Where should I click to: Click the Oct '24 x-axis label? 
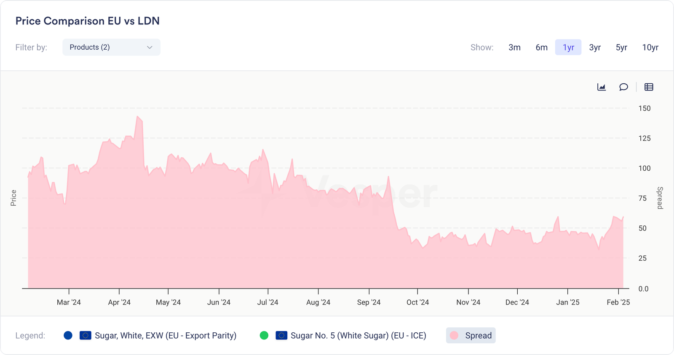click(417, 302)
